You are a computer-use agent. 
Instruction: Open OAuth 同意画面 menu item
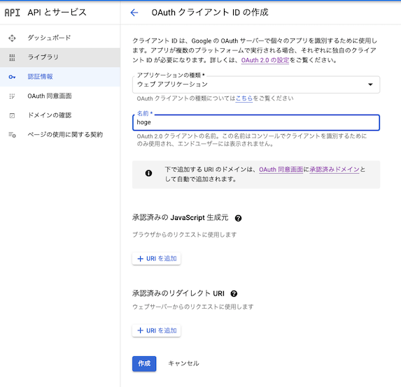pos(60,96)
